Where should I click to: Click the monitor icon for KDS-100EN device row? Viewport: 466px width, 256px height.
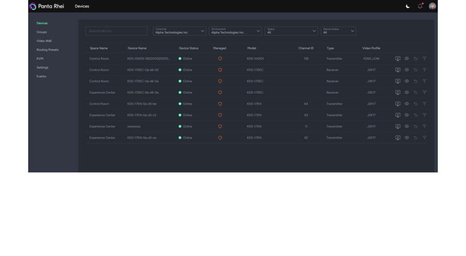point(398,59)
